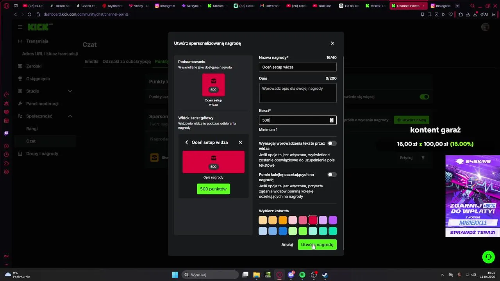The image size is (500, 281).
Task: Click the Osiągnięcia trophy icon
Action: [x=20, y=79]
